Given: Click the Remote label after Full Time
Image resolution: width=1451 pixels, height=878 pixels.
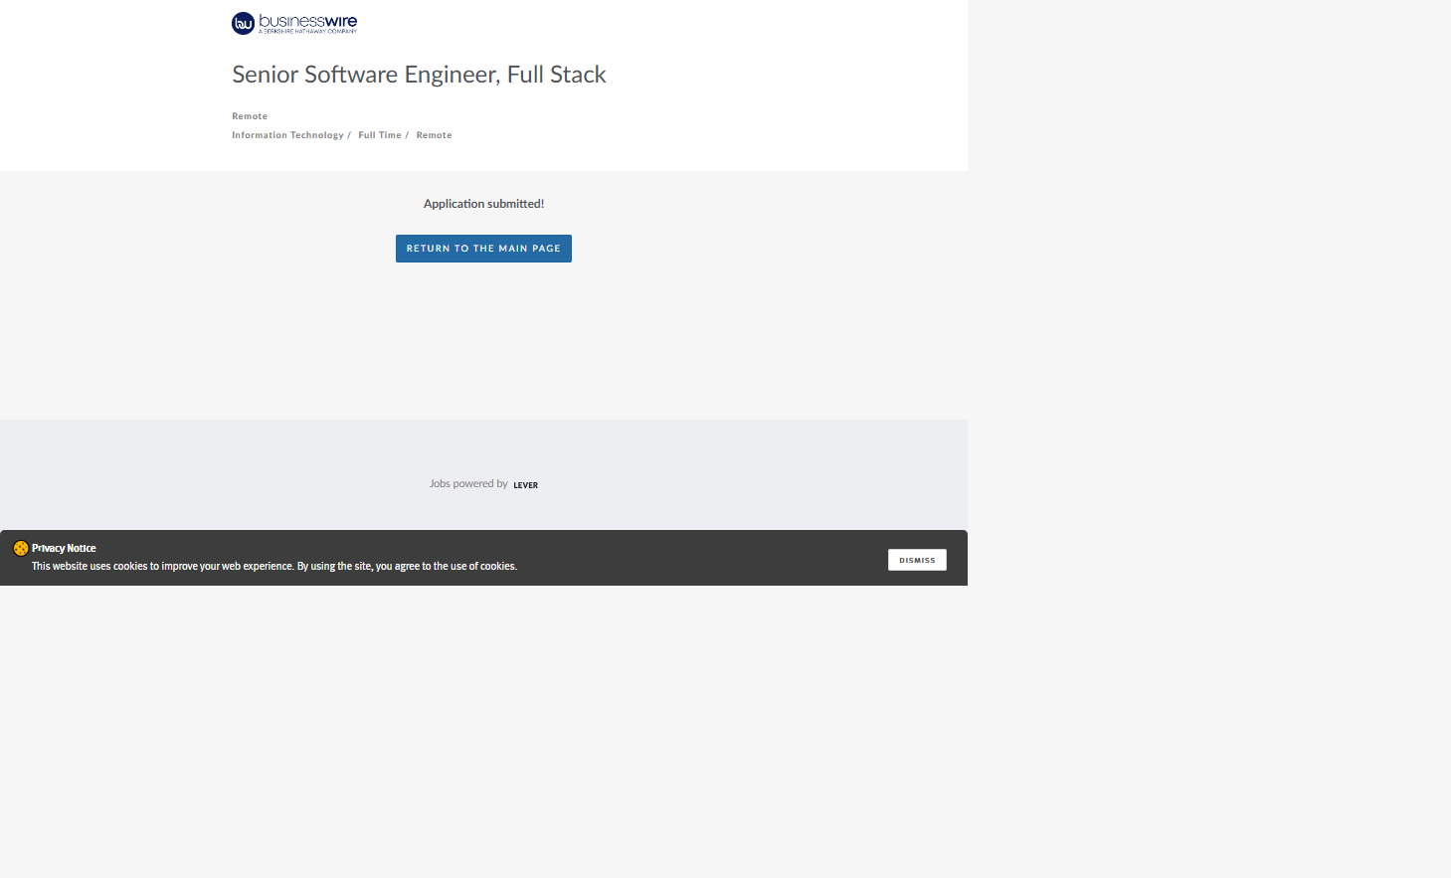Looking at the screenshot, I should tap(434, 135).
